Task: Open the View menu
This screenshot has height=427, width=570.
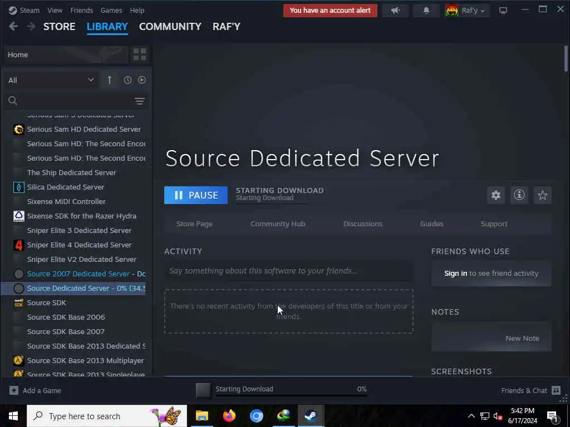Action: (55, 10)
